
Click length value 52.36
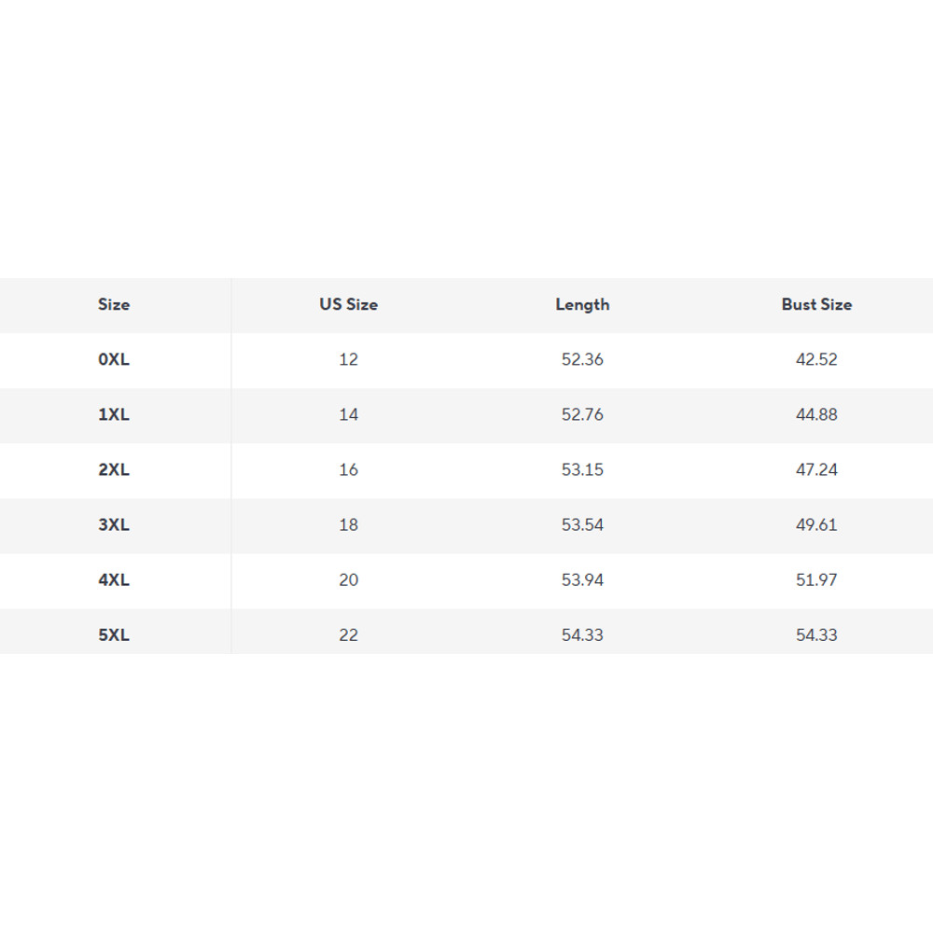(x=582, y=359)
